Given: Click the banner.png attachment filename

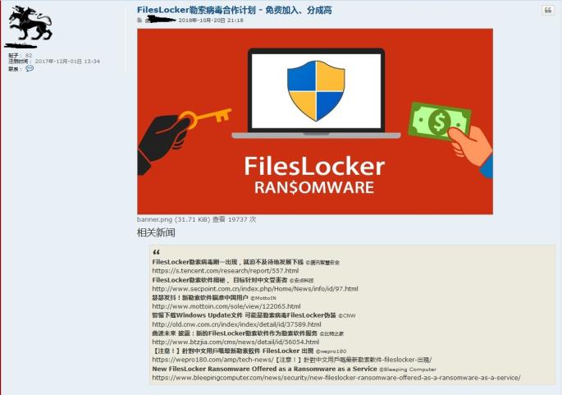Looking at the screenshot, I should point(155,219).
